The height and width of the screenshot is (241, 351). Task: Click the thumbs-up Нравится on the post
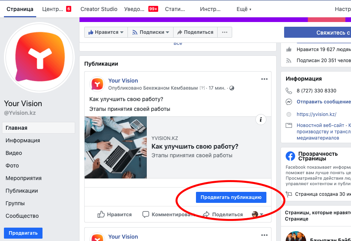[x=115, y=214]
